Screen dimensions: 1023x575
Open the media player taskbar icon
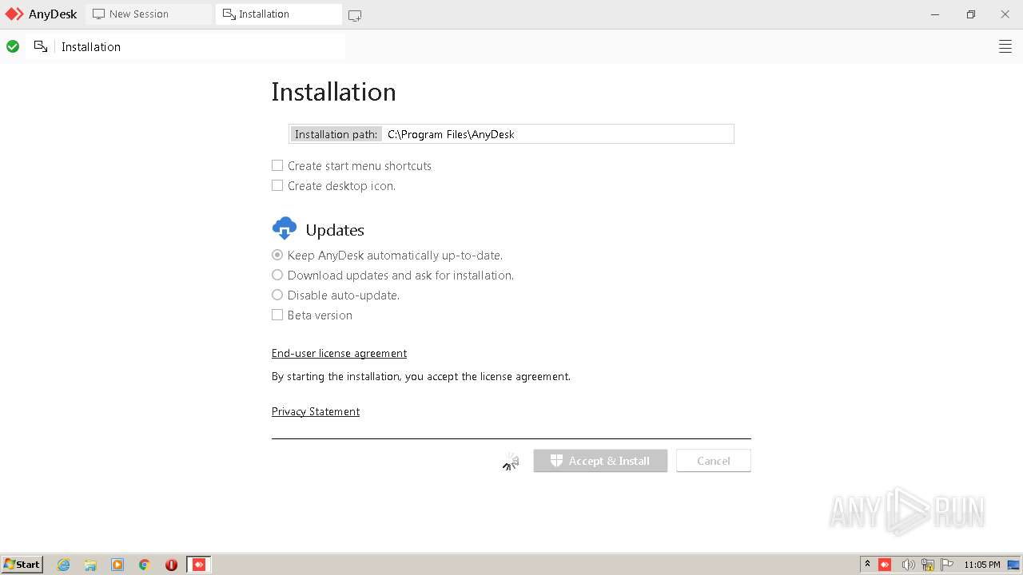click(x=117, y=565)
